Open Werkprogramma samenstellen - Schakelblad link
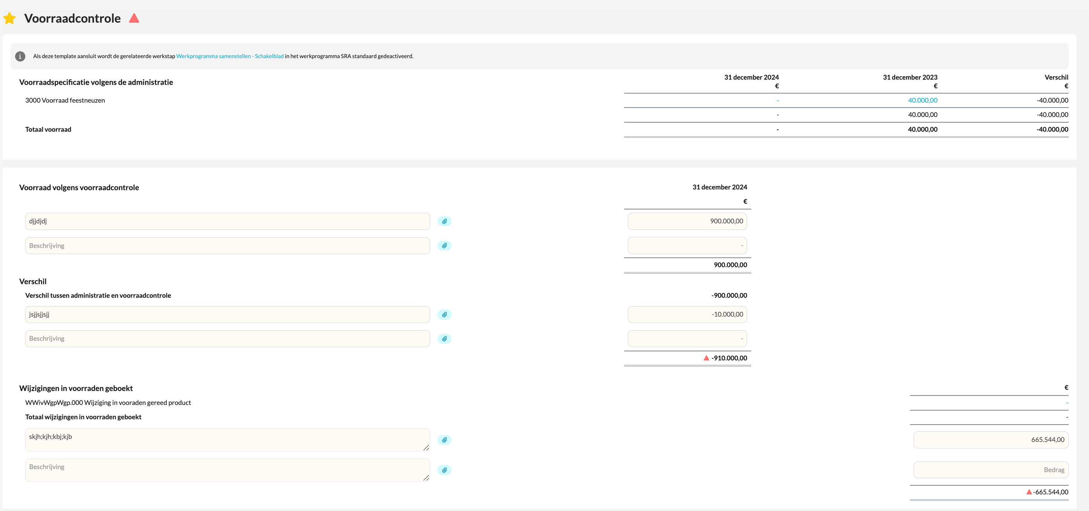Viewport: 1089px width, 511px height. coord(230,56)
